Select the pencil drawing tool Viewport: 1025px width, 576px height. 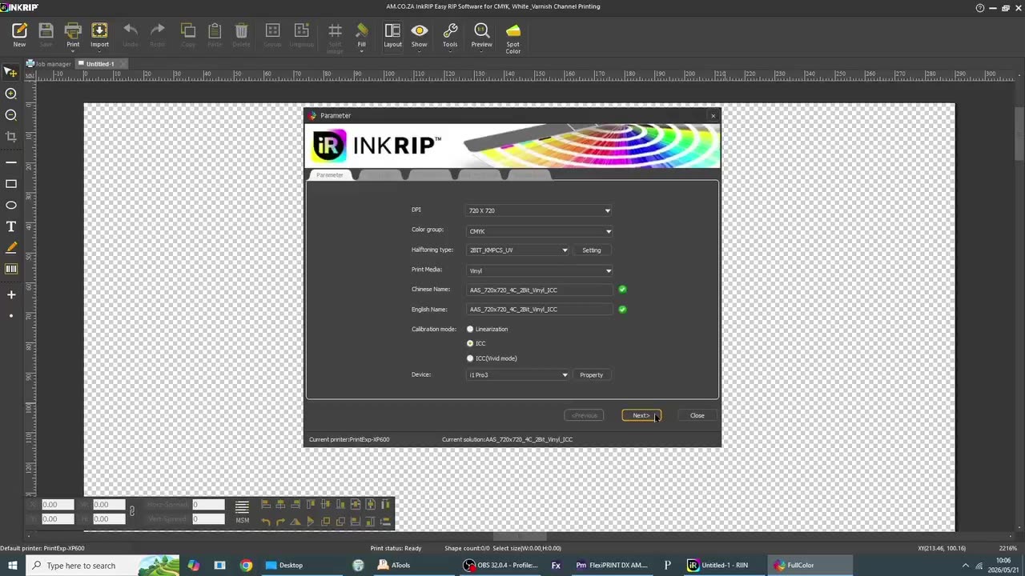pos(11,248)
